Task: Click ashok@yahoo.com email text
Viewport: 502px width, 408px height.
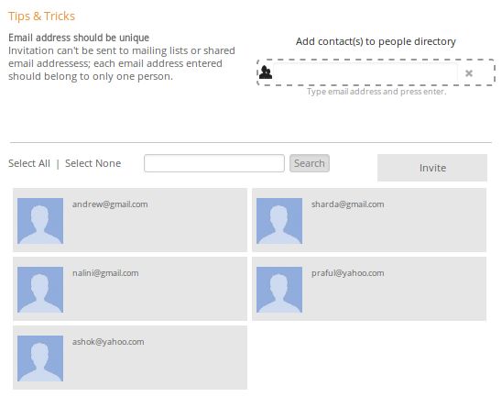Action: [108, 342]
